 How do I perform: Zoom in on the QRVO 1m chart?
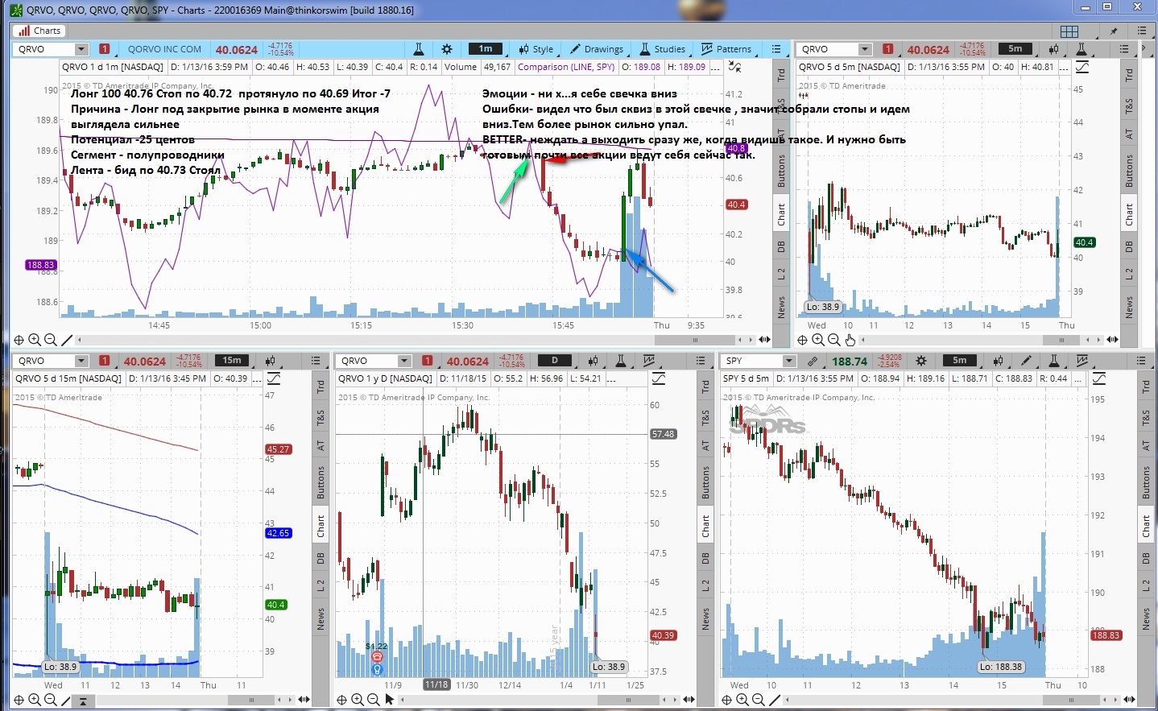click(35, 340)
